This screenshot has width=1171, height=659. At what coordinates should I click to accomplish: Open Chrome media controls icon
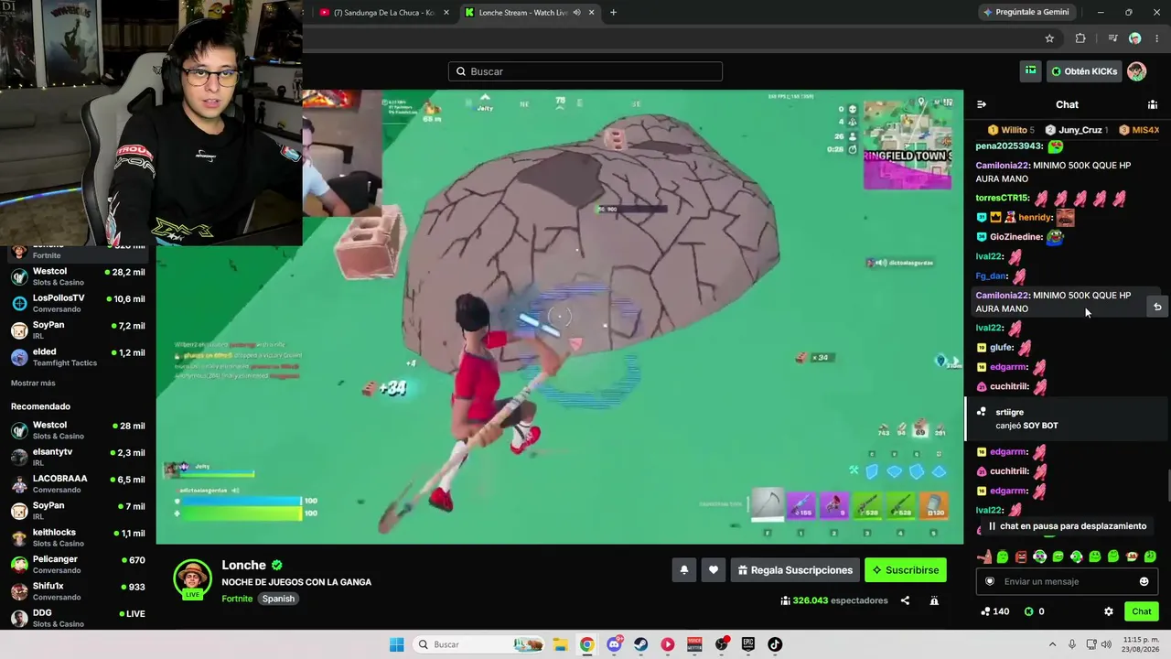click(1112, 38)
